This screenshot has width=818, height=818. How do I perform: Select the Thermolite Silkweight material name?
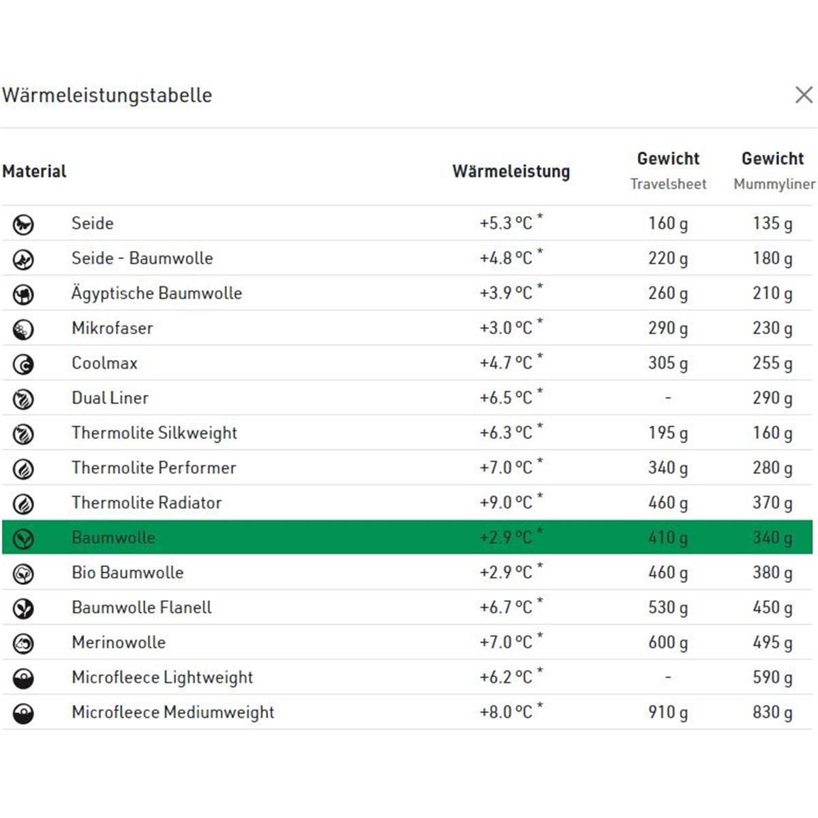point(155,433)
